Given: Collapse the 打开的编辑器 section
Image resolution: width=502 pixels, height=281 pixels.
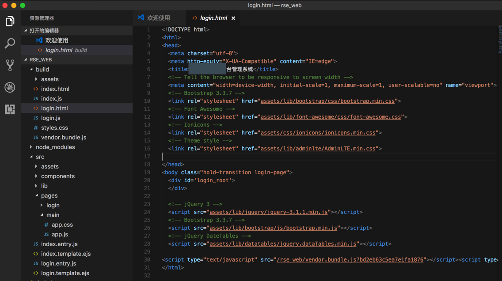Looking at the screenshot, I should (x=44, y=30).
